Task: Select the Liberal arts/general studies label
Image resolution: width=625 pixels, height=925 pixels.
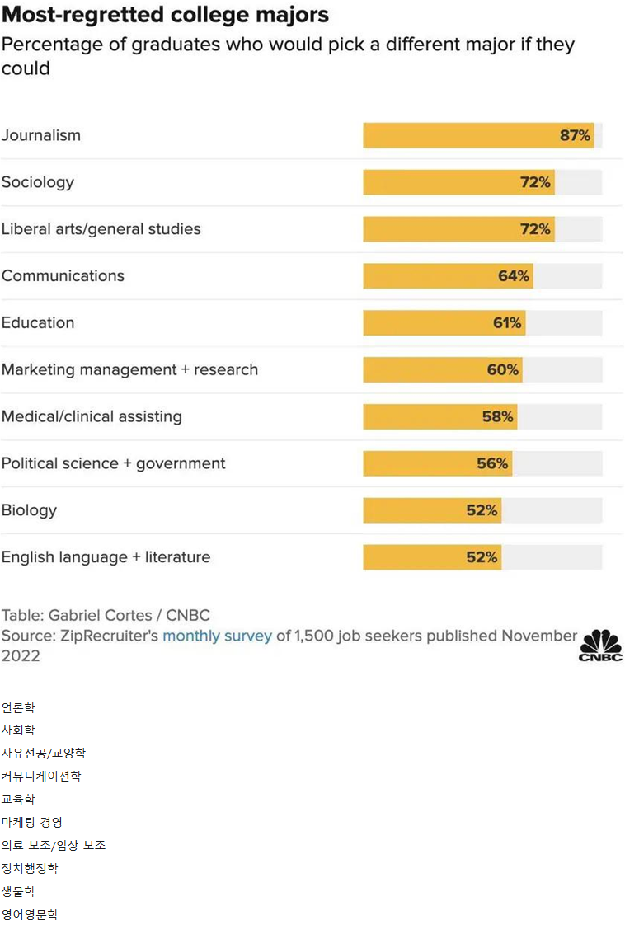Action: 101,229
